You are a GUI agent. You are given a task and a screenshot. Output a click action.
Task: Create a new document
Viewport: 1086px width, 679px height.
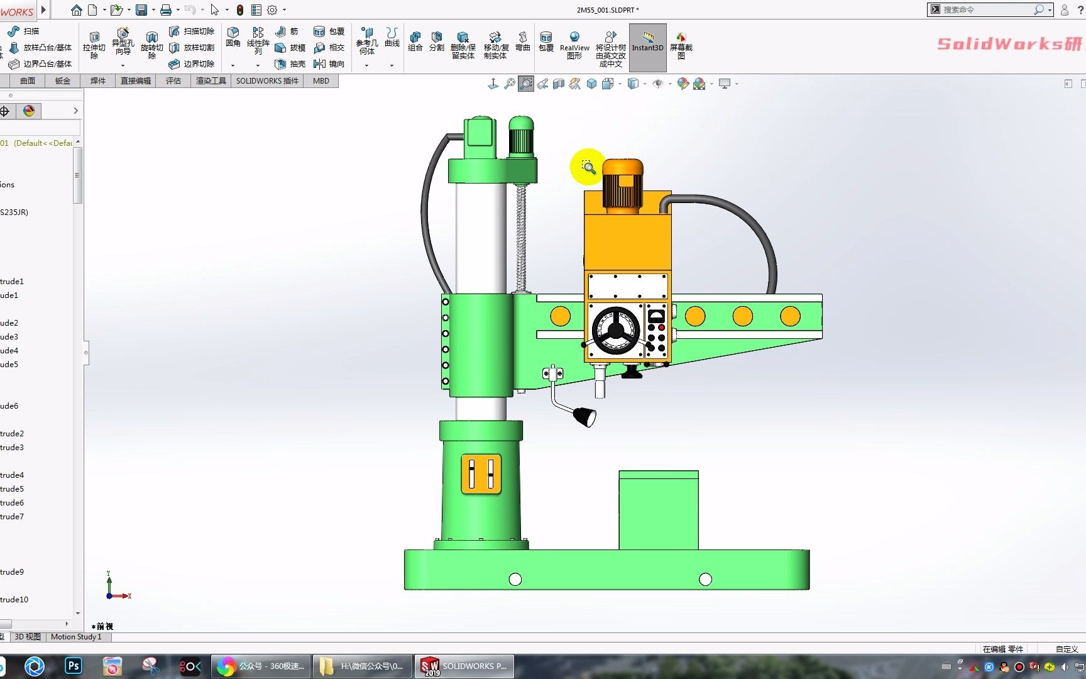(x=92, y=10)
